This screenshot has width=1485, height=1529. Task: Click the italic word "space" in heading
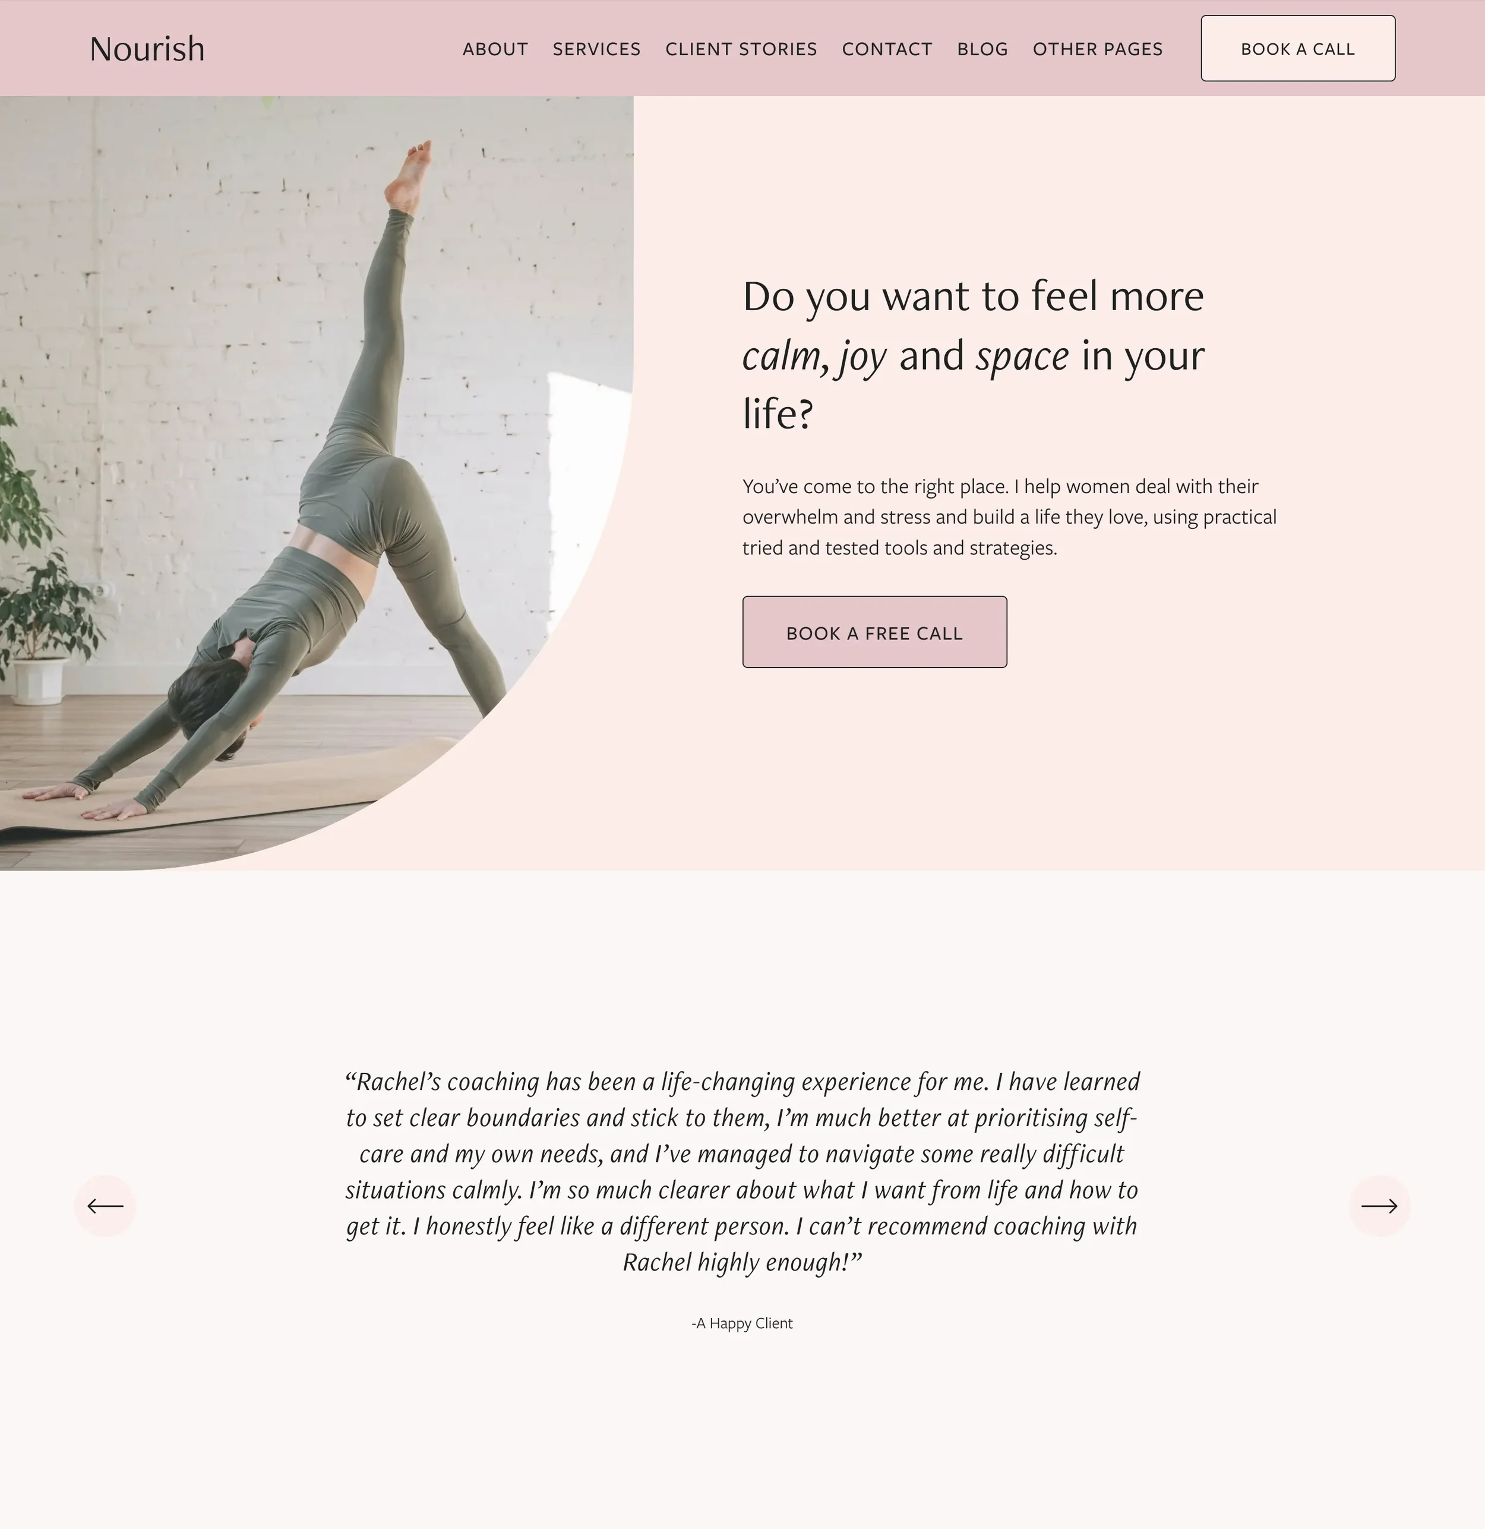(x=1022, y=356)
